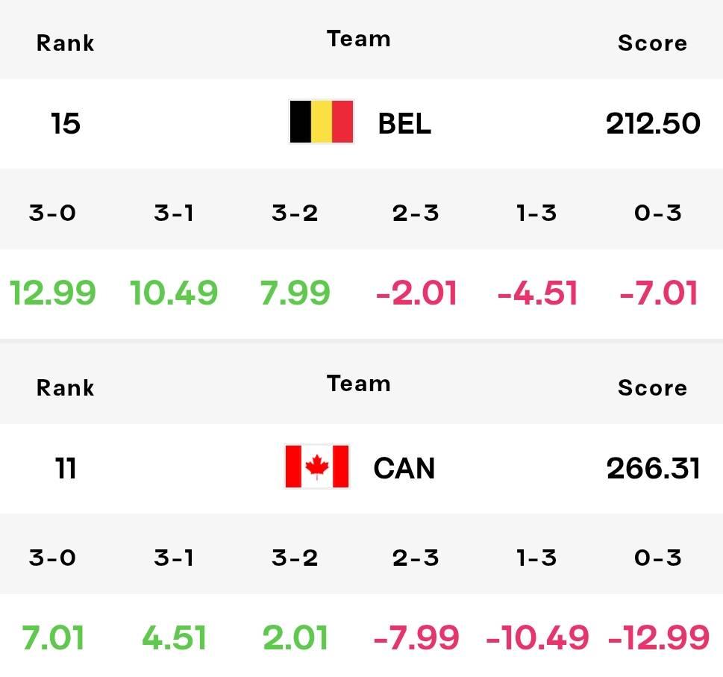Click Belgium's score 212.50
Viewport: 723px width, 677px height.
(653, 123)
